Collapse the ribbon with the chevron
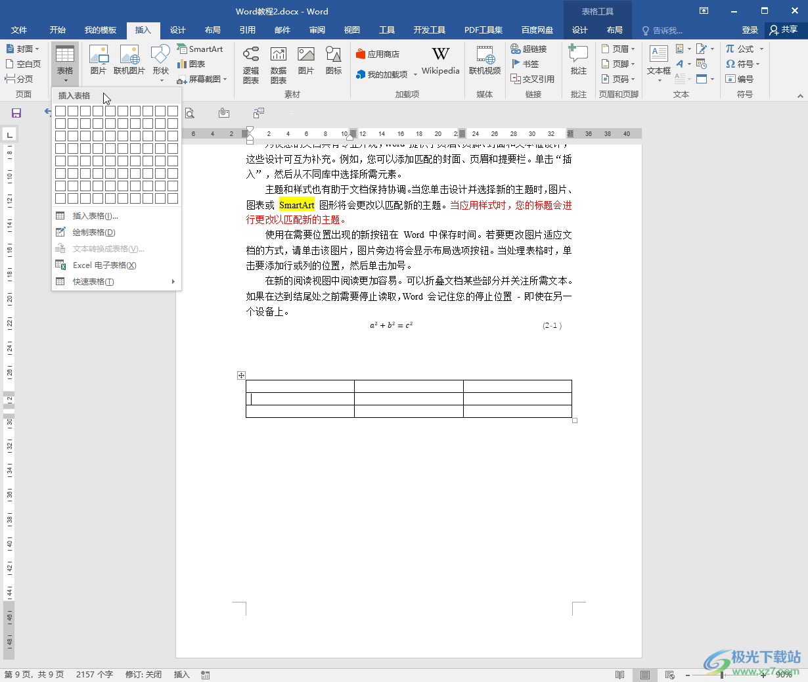This screenshot has height=682, width=808. (x=800, y=96)
